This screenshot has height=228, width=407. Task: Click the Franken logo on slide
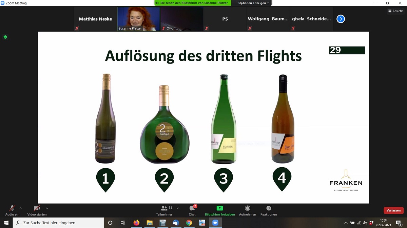tap(346, 180)
